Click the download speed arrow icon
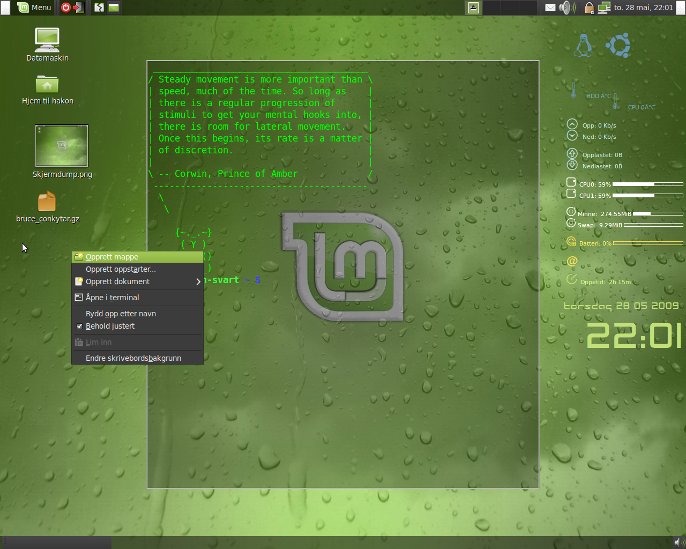 click(572, 135)
